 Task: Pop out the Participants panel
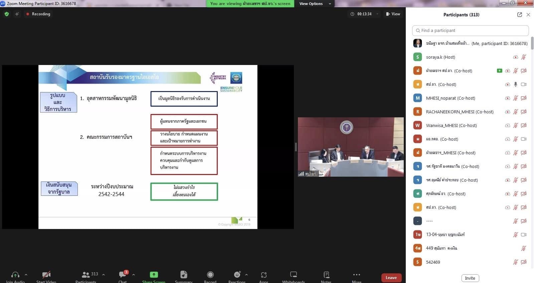[519, 15]
